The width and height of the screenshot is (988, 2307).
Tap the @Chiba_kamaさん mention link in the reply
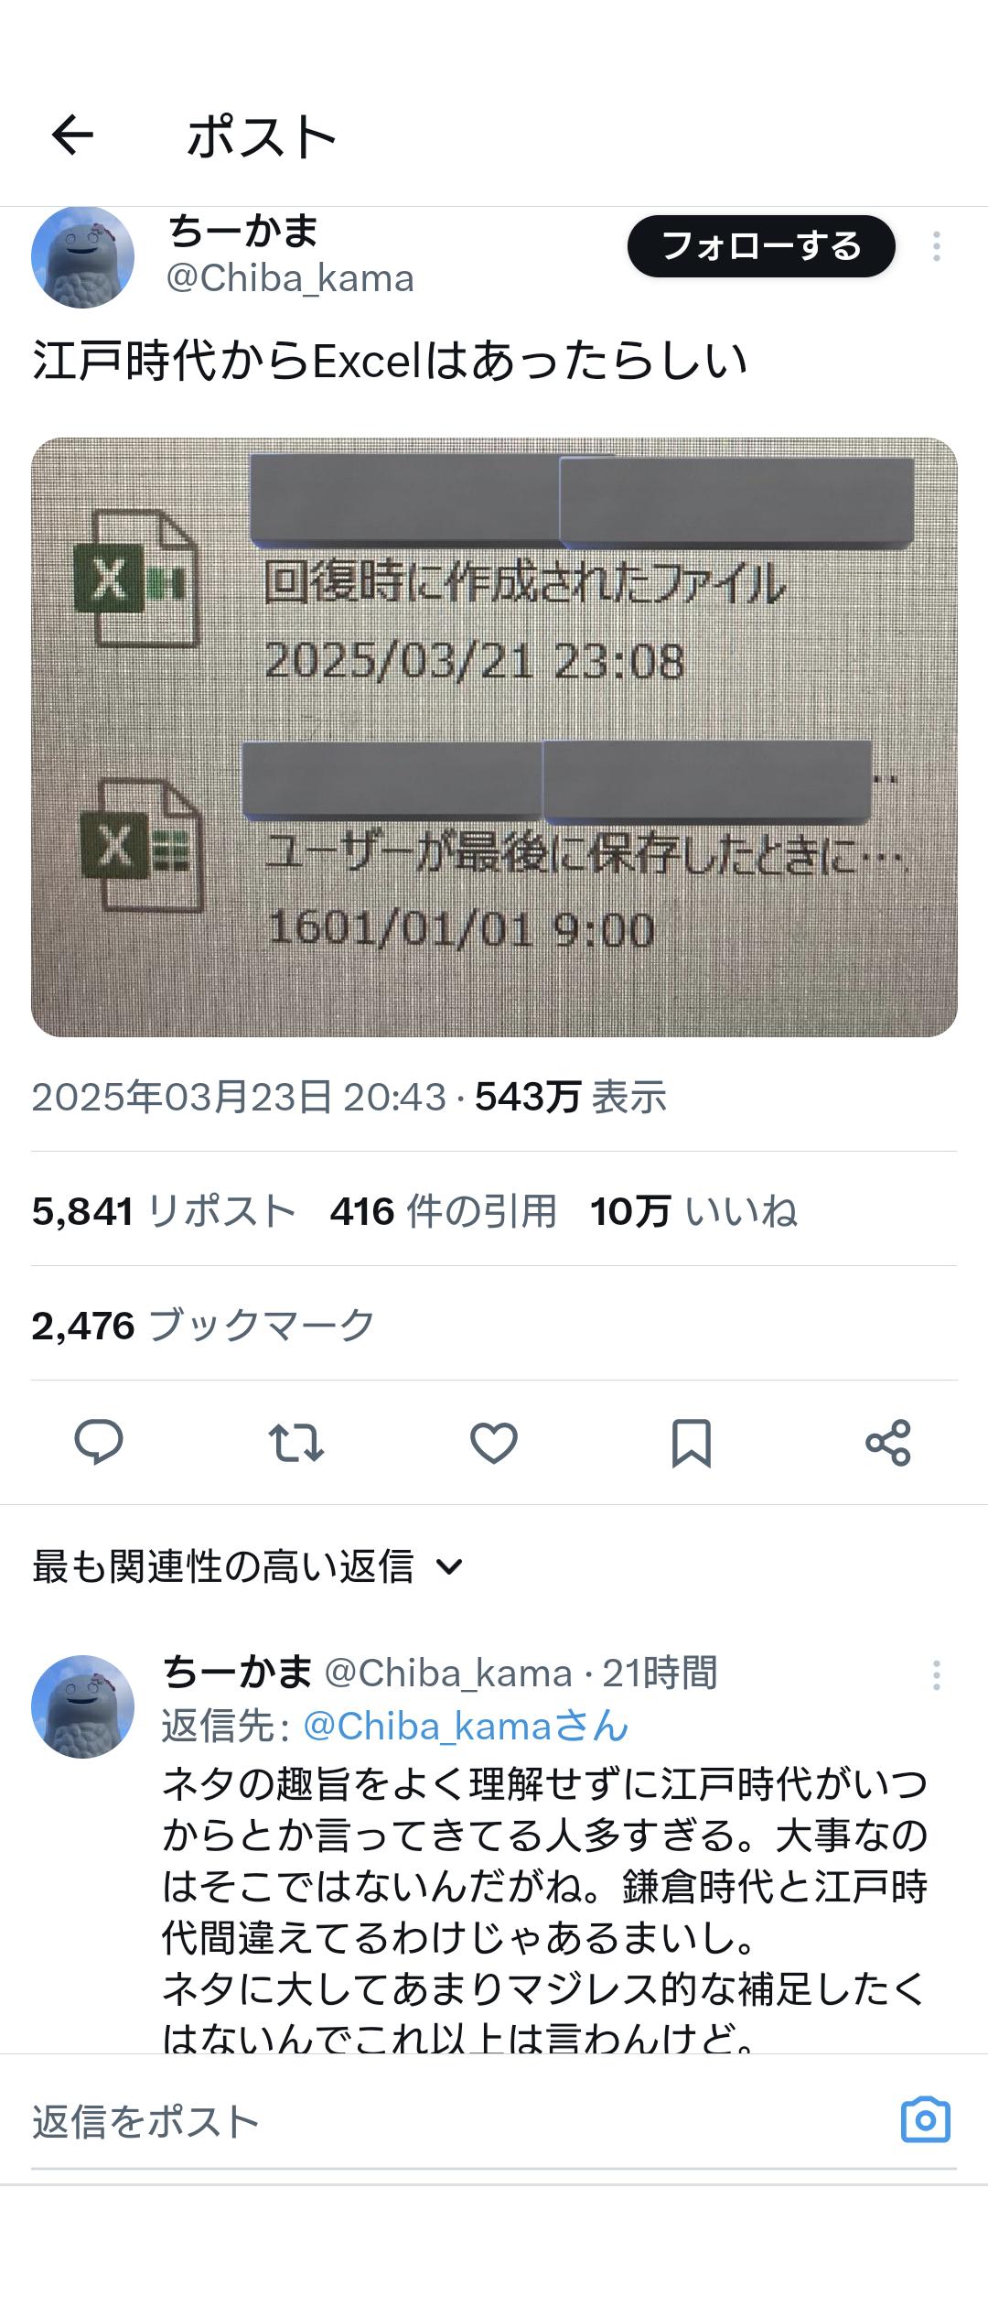[x=466, y=1726]
